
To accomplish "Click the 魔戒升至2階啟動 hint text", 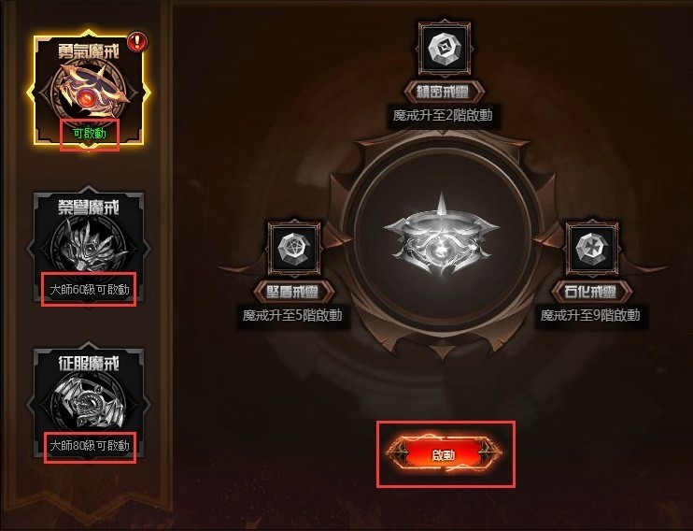I will [443, 115].
